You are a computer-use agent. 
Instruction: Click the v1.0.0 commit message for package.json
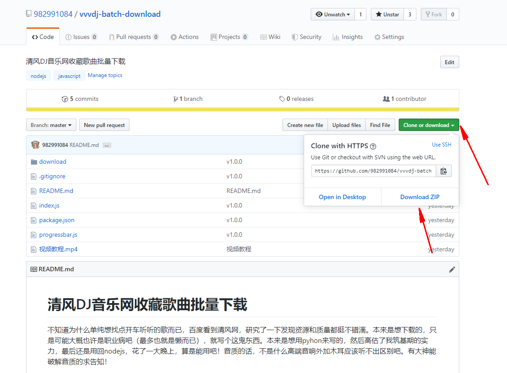234,220
